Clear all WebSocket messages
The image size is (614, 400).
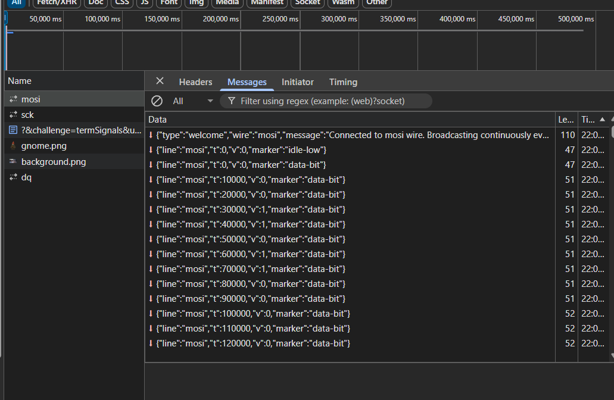(157, 101)
